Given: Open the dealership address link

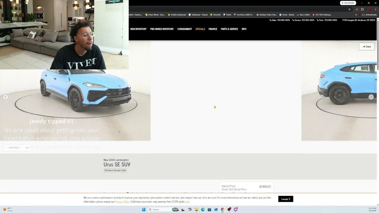Looking at the screenshot, I should click(359, 20).
